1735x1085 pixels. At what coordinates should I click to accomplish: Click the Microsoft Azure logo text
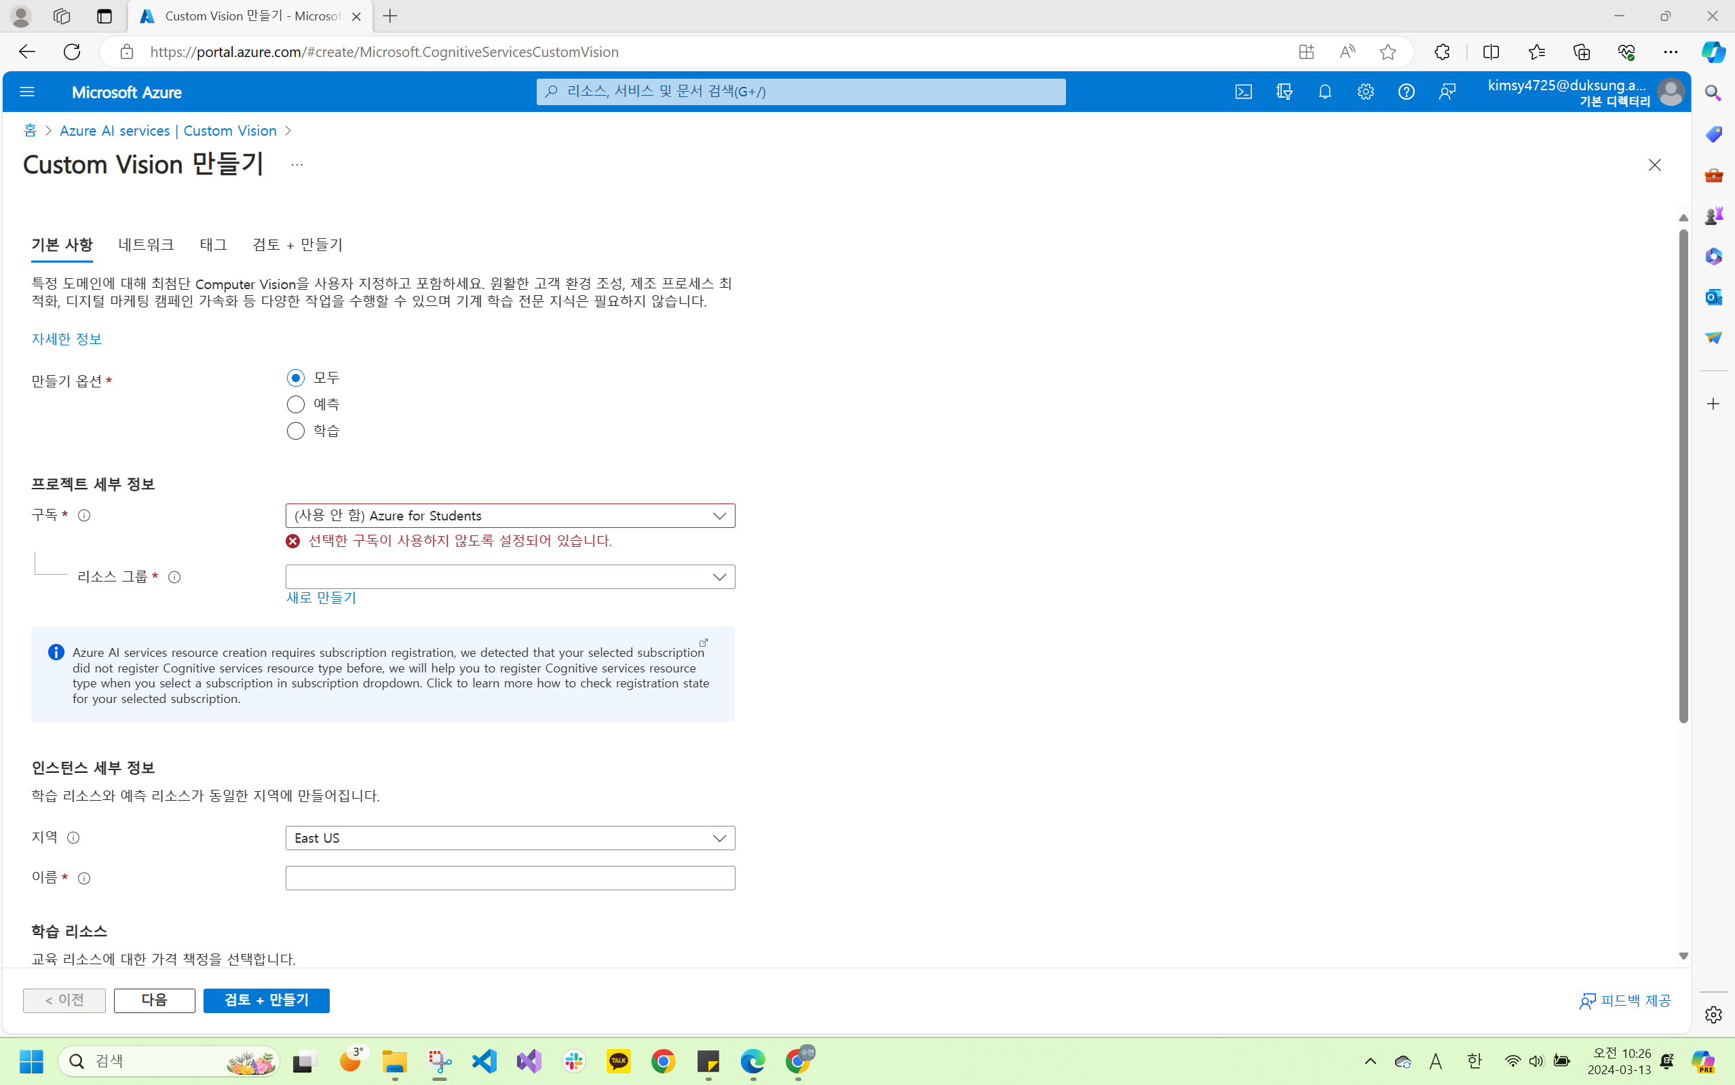point(127,92)
